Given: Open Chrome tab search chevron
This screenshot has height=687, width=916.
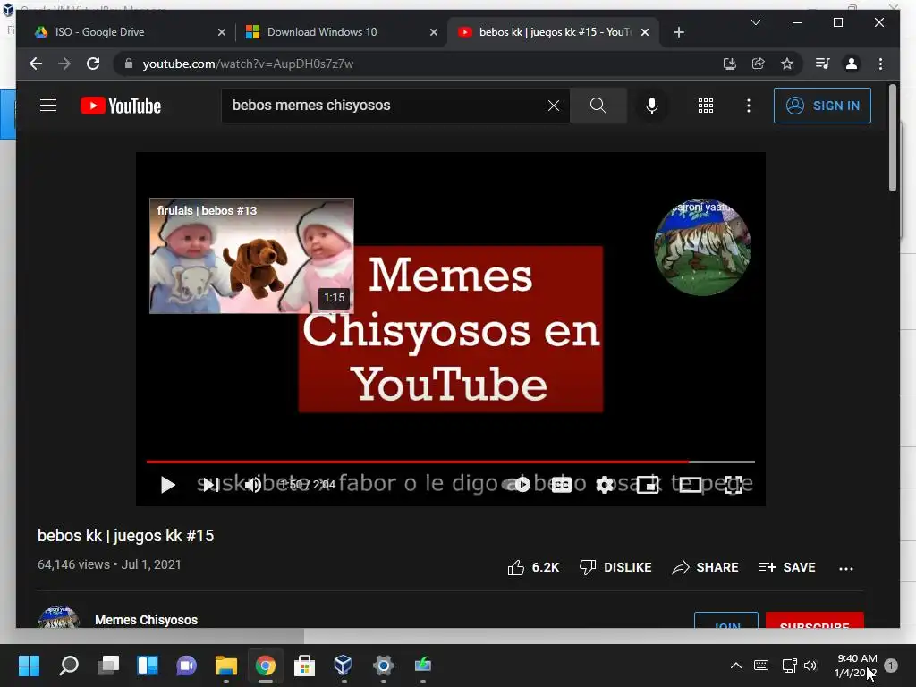Looking at the screenshot, I should (755, 22).
